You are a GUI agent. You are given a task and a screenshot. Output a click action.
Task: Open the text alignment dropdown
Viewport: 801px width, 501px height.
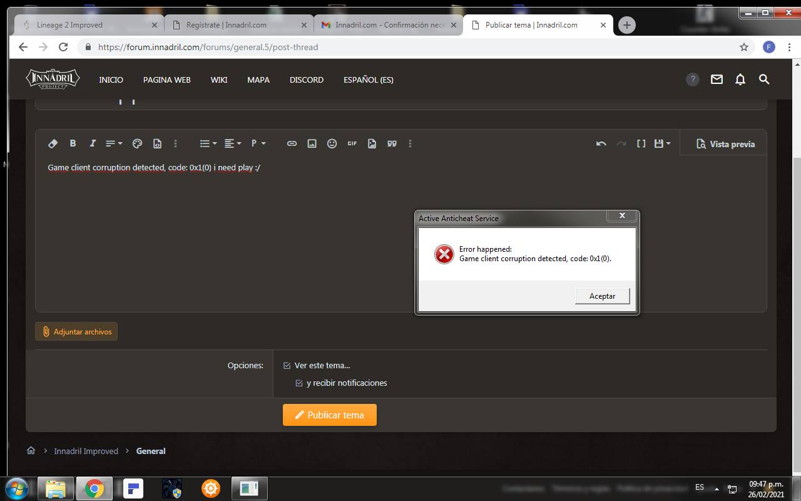233,143
